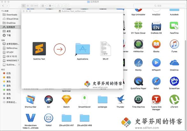Open uTorrent app
187x131 pixels.
point(174,100)
